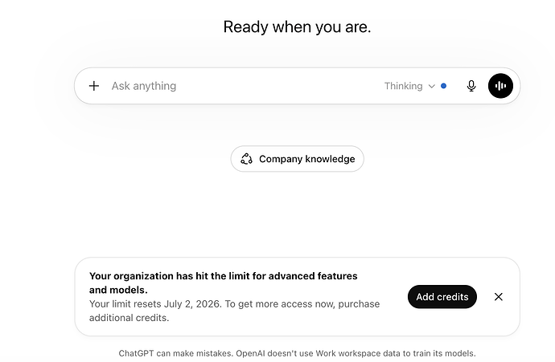Click the blue dot indicator beside Thinking
Viewport: 555px width, 362px height.
(x=443, y=86)
